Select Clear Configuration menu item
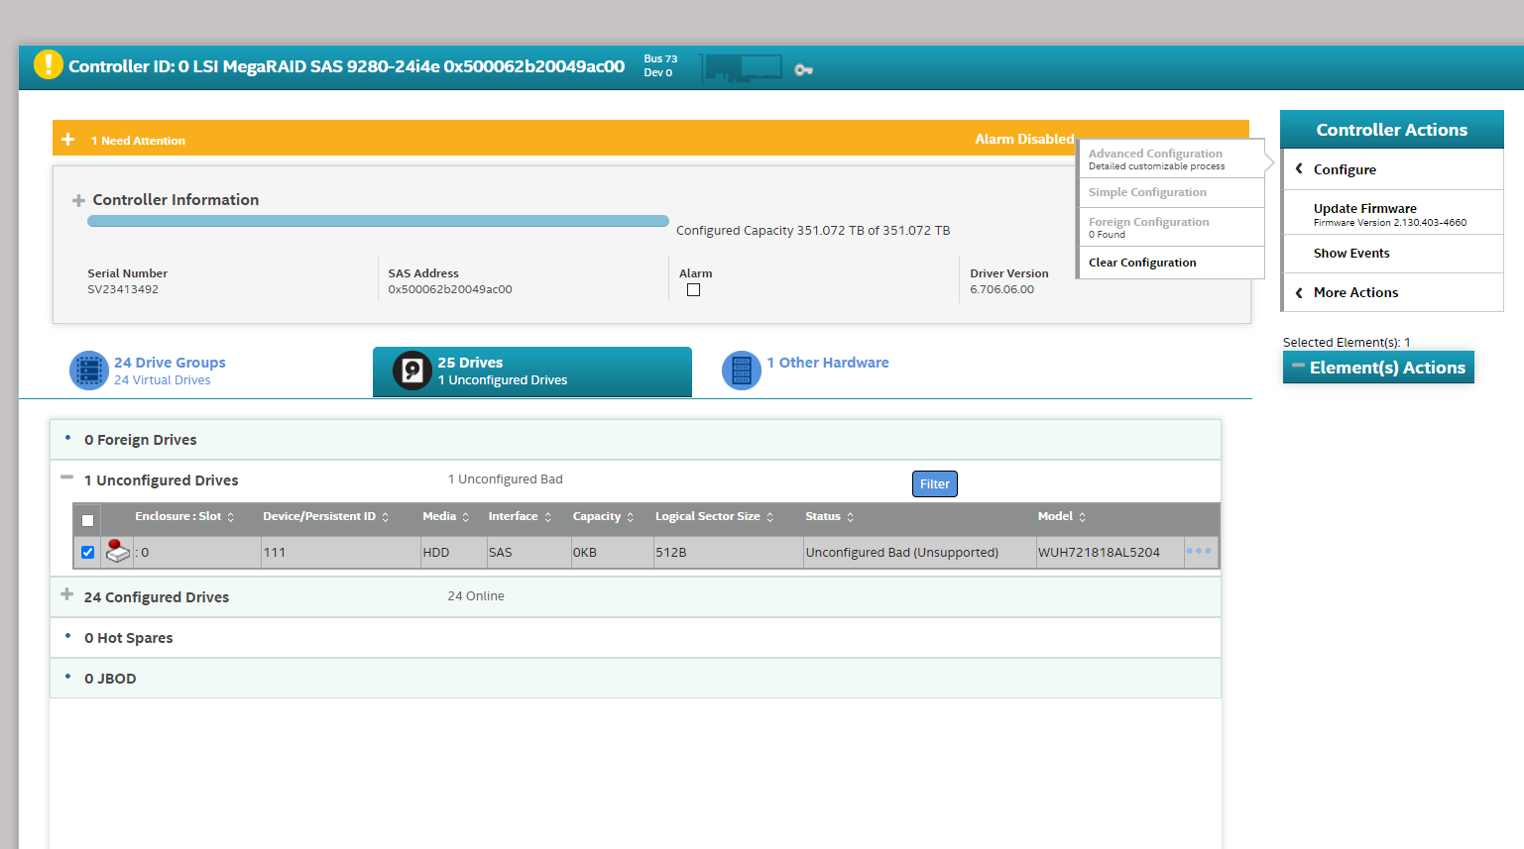Viewport: 1524px width, 849px height. [x=1171, y=263]
